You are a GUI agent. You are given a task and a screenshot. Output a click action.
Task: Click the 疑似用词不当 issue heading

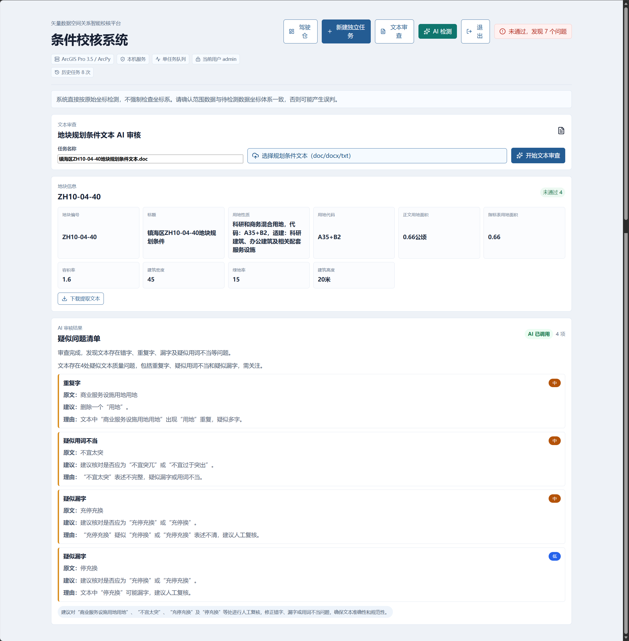(80, 441)
